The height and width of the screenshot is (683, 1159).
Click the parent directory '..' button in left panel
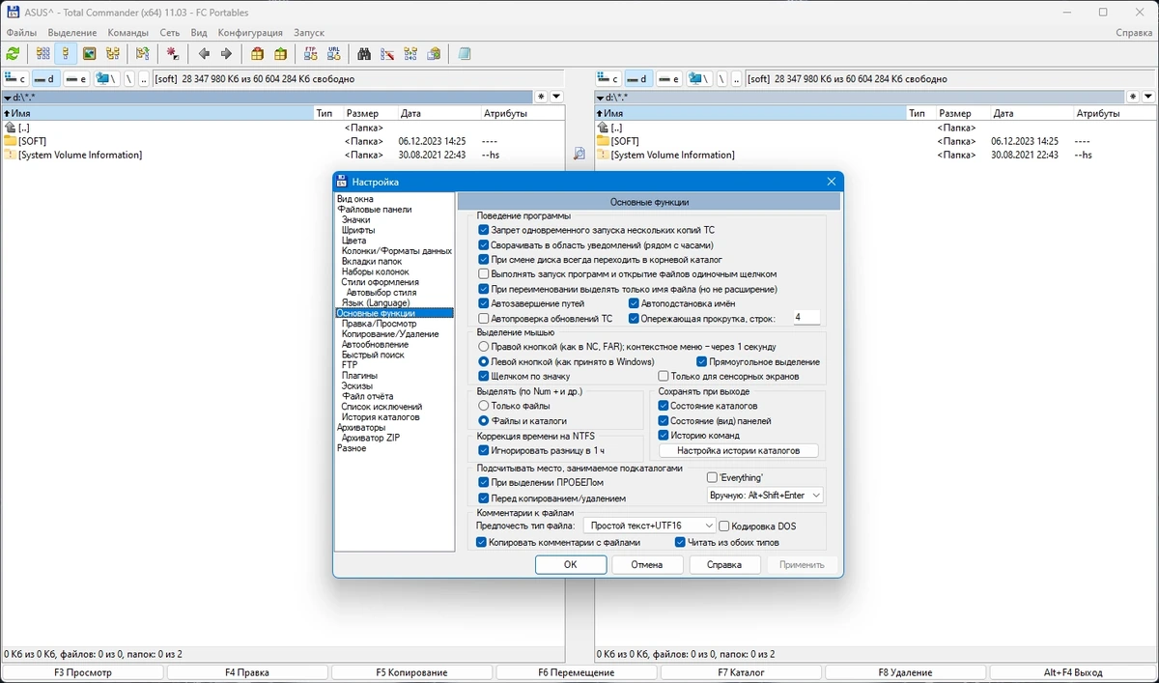coord(144,79)
